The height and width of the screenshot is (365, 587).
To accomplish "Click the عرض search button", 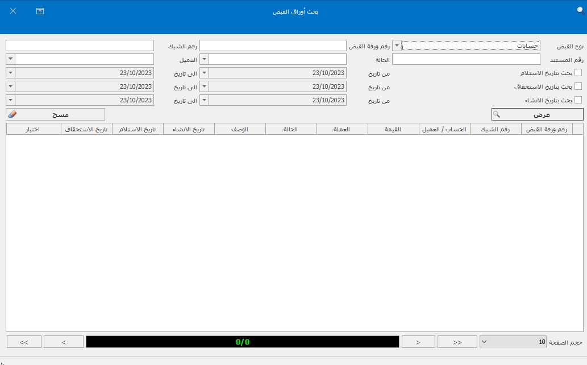I will (x=537, y=114).
